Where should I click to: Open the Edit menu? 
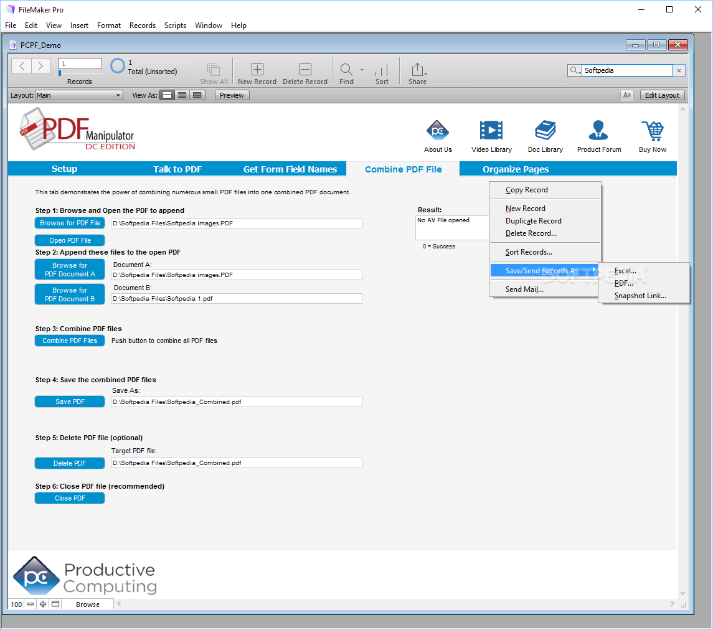[31, 26]
